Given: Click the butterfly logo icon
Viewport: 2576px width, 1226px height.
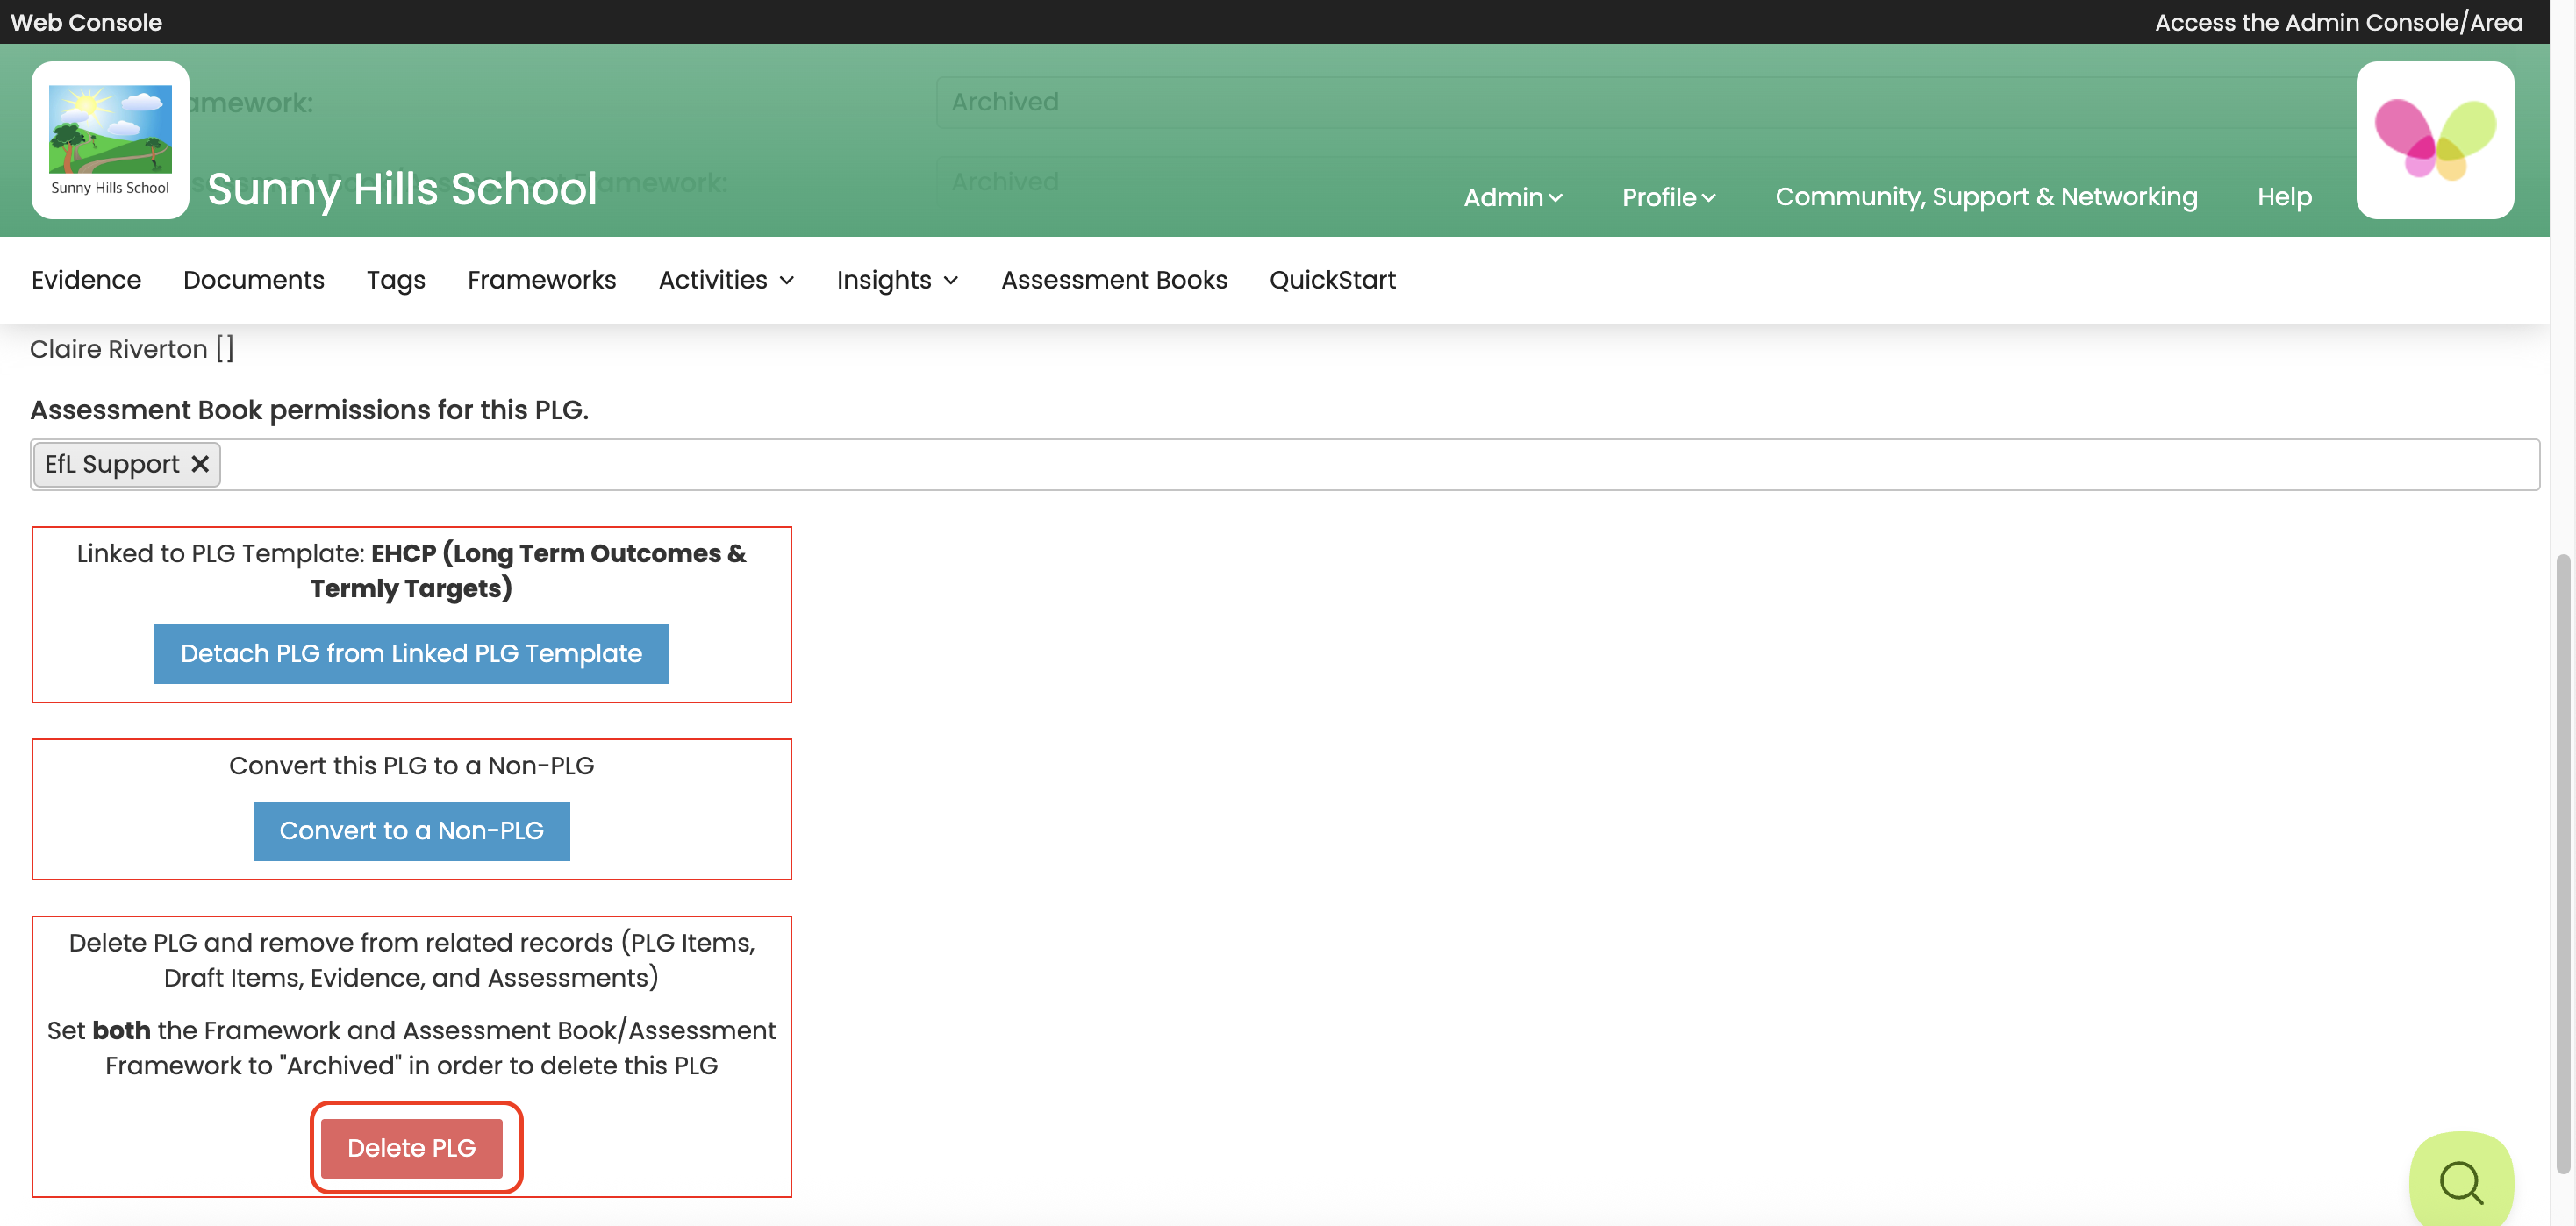Looking at the screenshot, I should pyautogui.click(x=2434, y=140).
